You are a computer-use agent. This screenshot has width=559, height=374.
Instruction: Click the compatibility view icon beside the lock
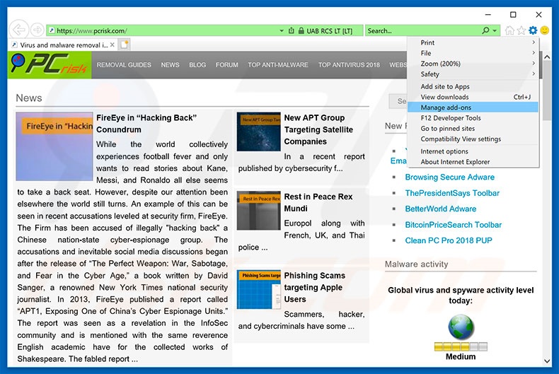[292, 30]
